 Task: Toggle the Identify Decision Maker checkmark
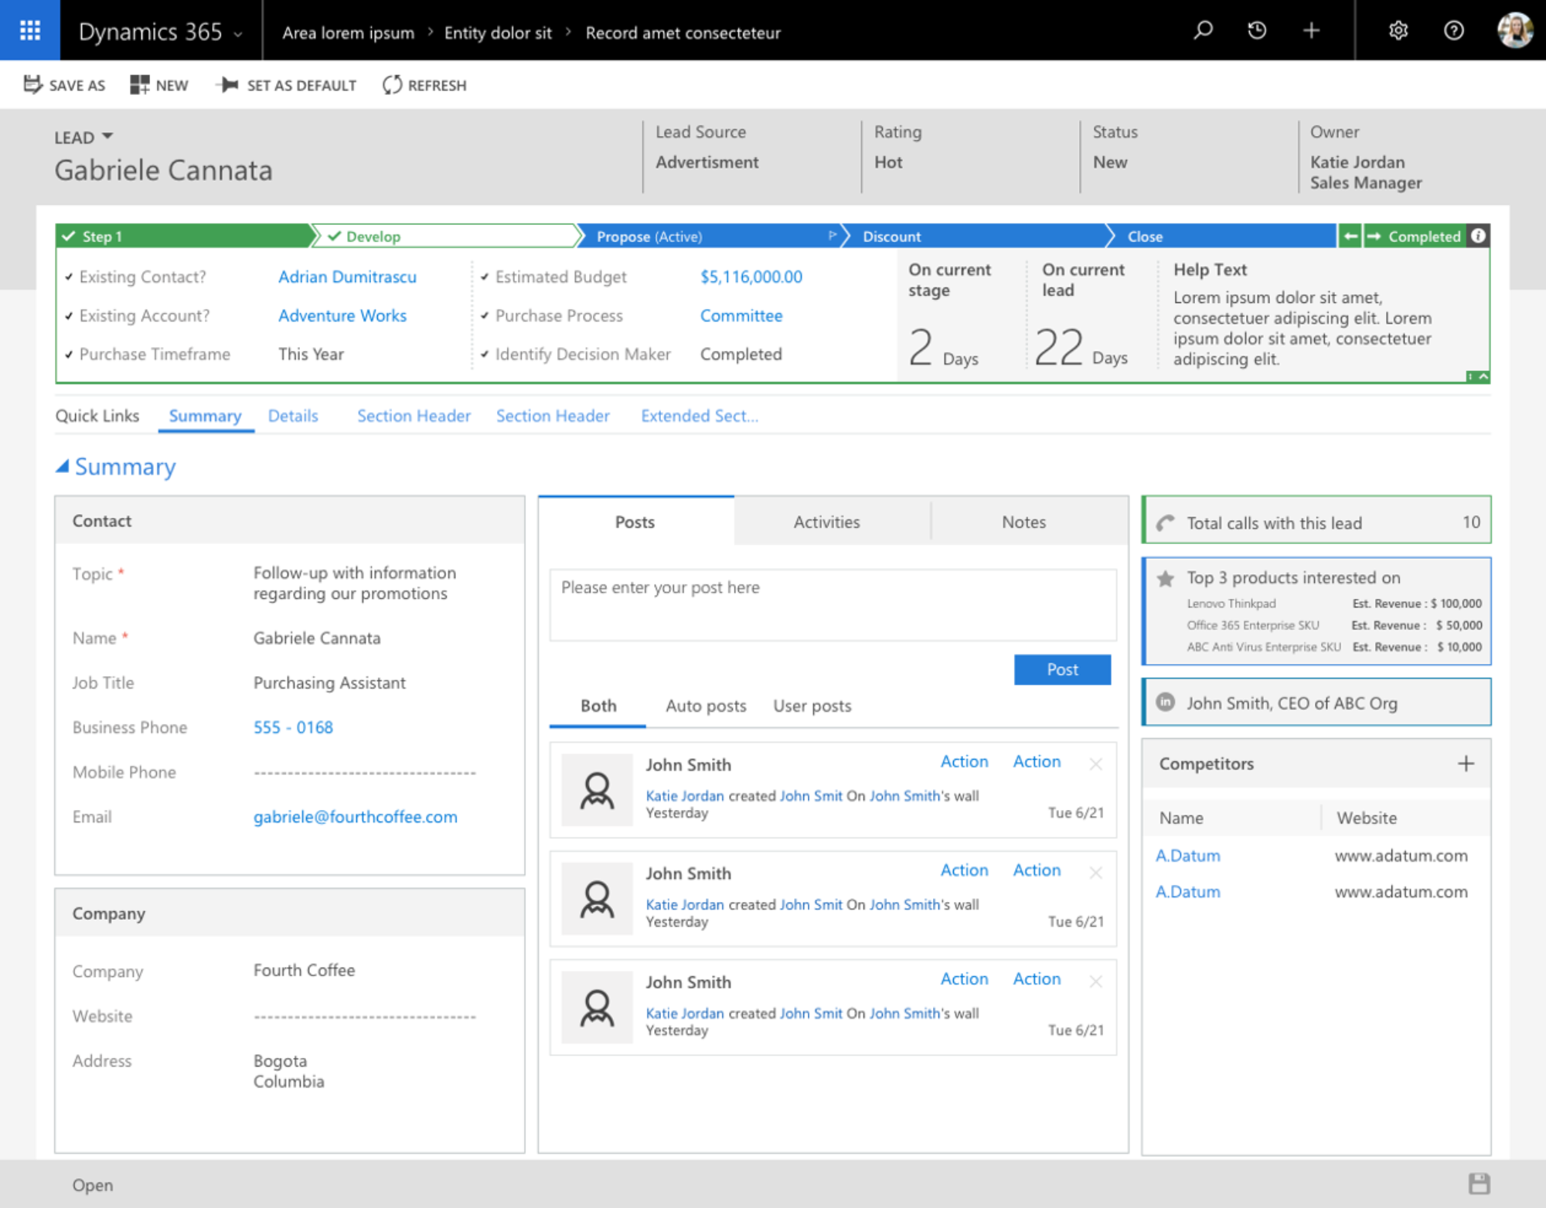pos(485,354)
